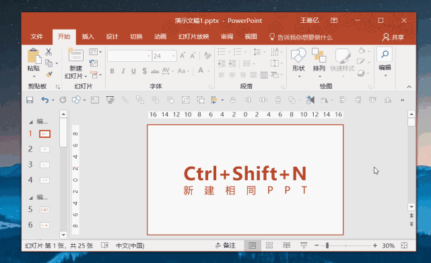This screenshot has height=263, width=431.
Task: Open the Insert ribbon tab
Action: click(x=88, y=37)
